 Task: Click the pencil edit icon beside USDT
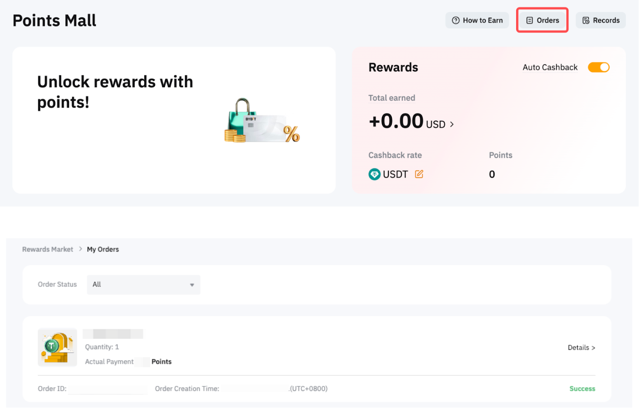[x=419, y=174]
